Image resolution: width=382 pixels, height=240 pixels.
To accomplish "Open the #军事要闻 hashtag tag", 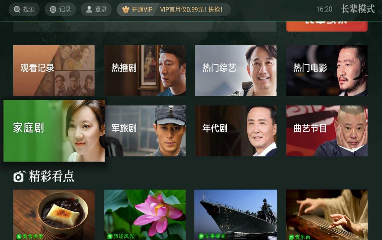I will pyautogui.click(x=212, y=236).
